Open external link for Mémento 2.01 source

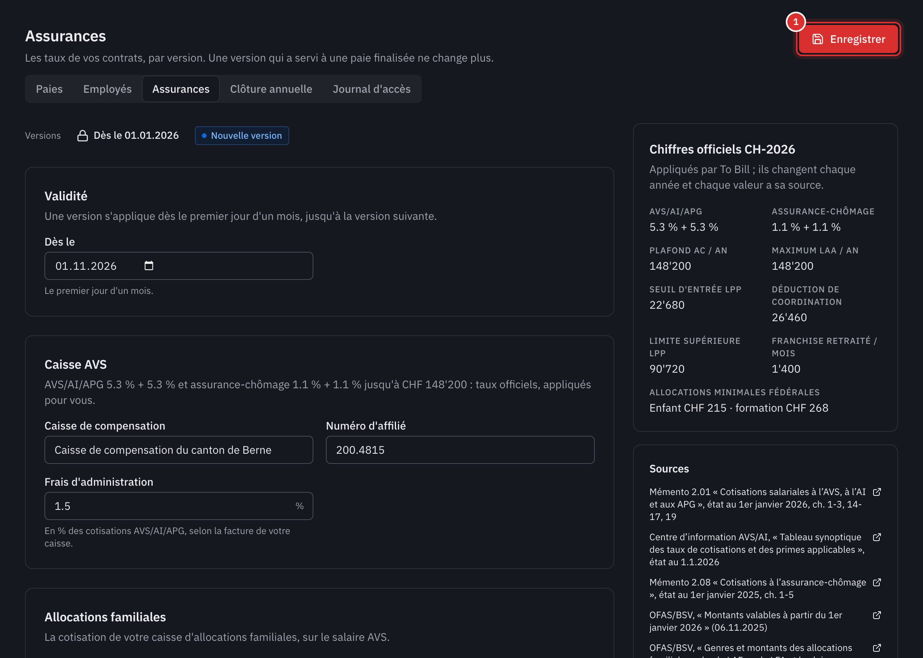[877, 492]
